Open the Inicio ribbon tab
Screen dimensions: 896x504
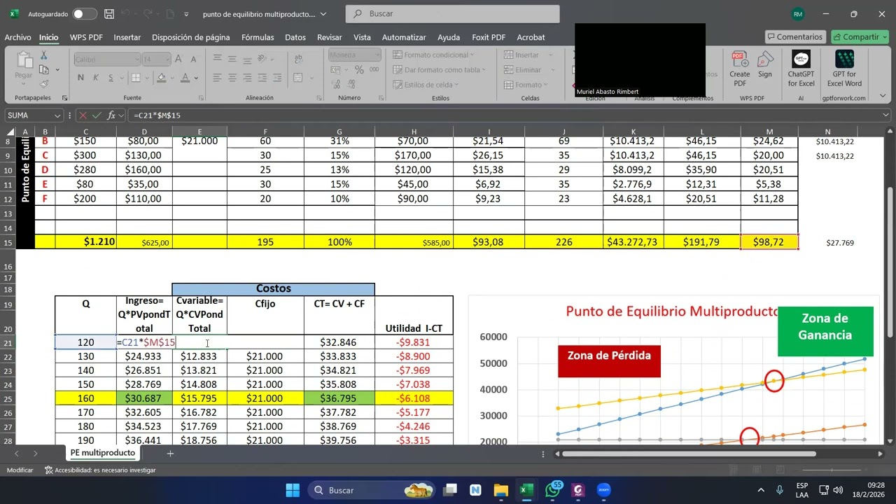tap(48, 37)
